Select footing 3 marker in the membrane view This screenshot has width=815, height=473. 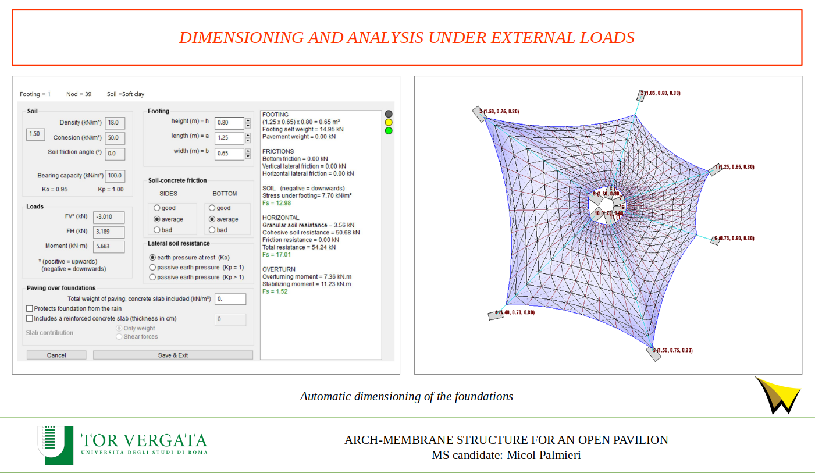point(478,113)
